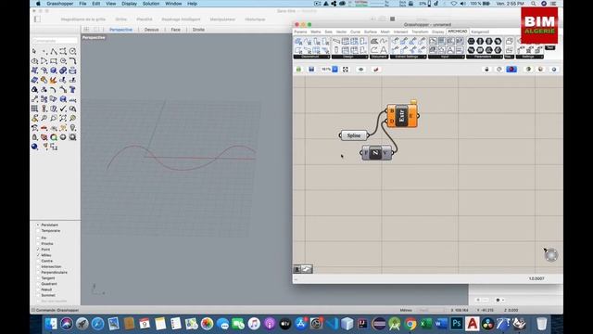
Task: Click the Extr extrude component on canvas
Action: click(402, 116)
